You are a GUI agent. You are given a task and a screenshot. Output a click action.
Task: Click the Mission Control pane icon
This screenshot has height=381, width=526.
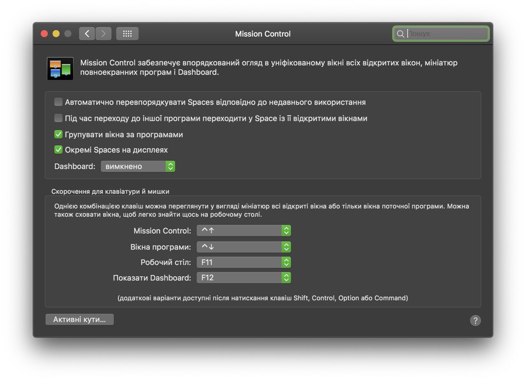(x=60, y=69)
